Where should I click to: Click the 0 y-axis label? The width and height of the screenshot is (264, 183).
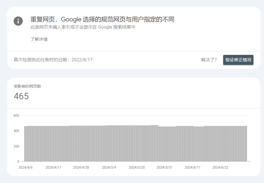[x=18, y=162]
